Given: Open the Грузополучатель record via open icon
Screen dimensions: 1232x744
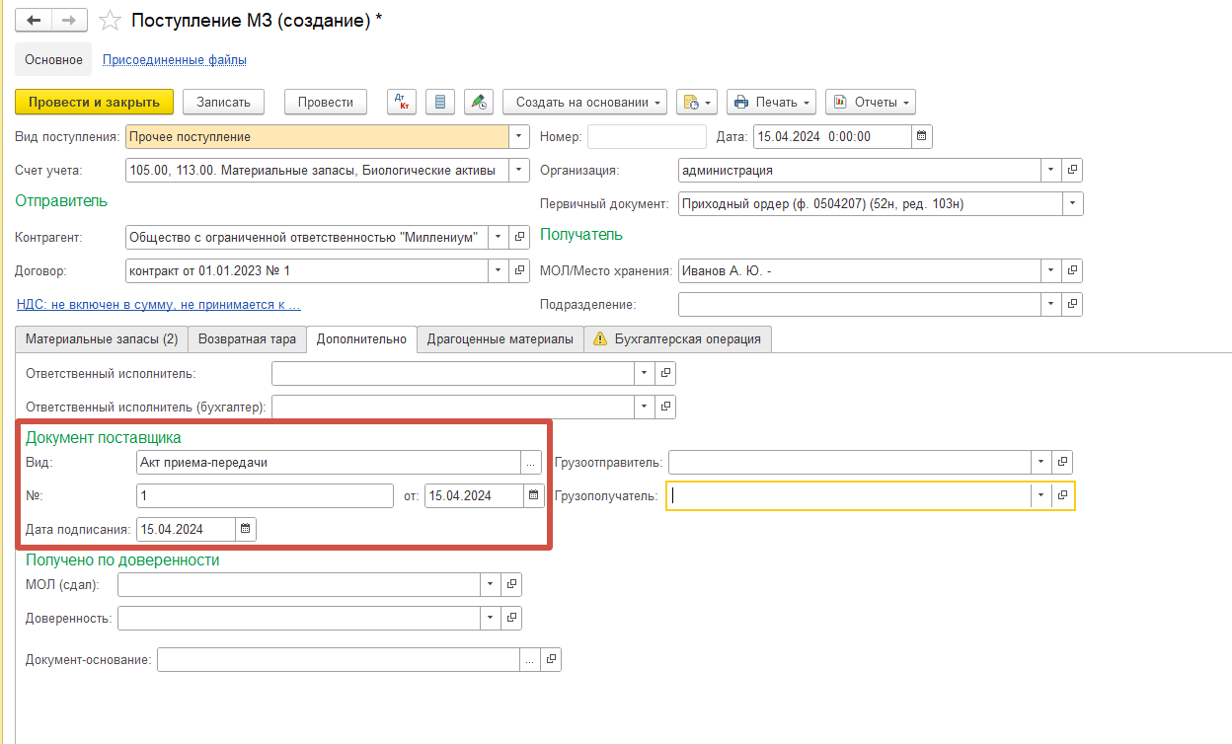Looking at the screenshot, I should click(1062, 495).
